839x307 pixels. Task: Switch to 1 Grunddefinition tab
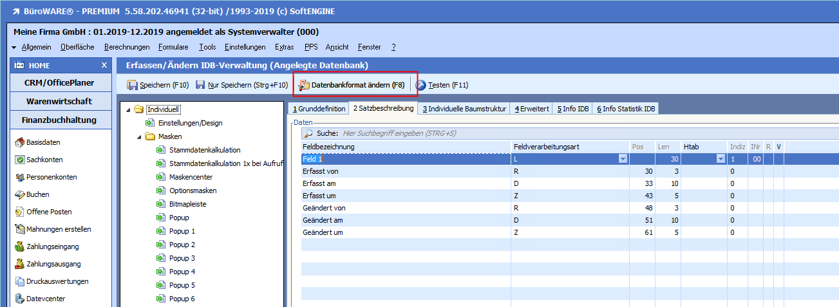(x=318, y=109)
